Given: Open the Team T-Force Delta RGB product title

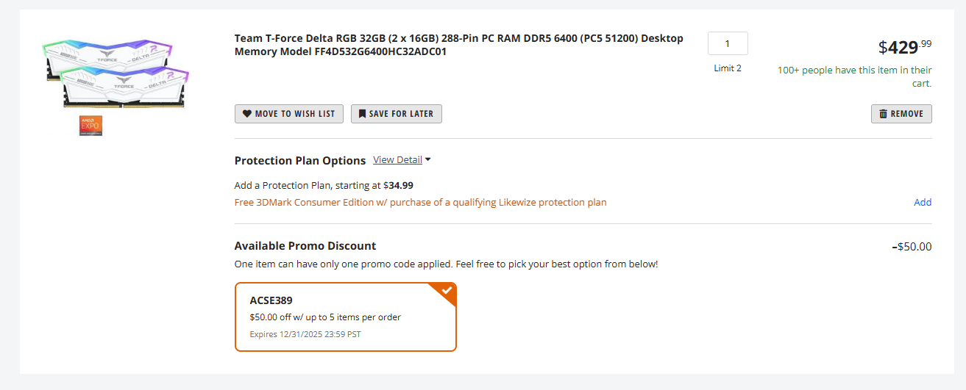Looking at the screenshot, I should tap(458, 45).
